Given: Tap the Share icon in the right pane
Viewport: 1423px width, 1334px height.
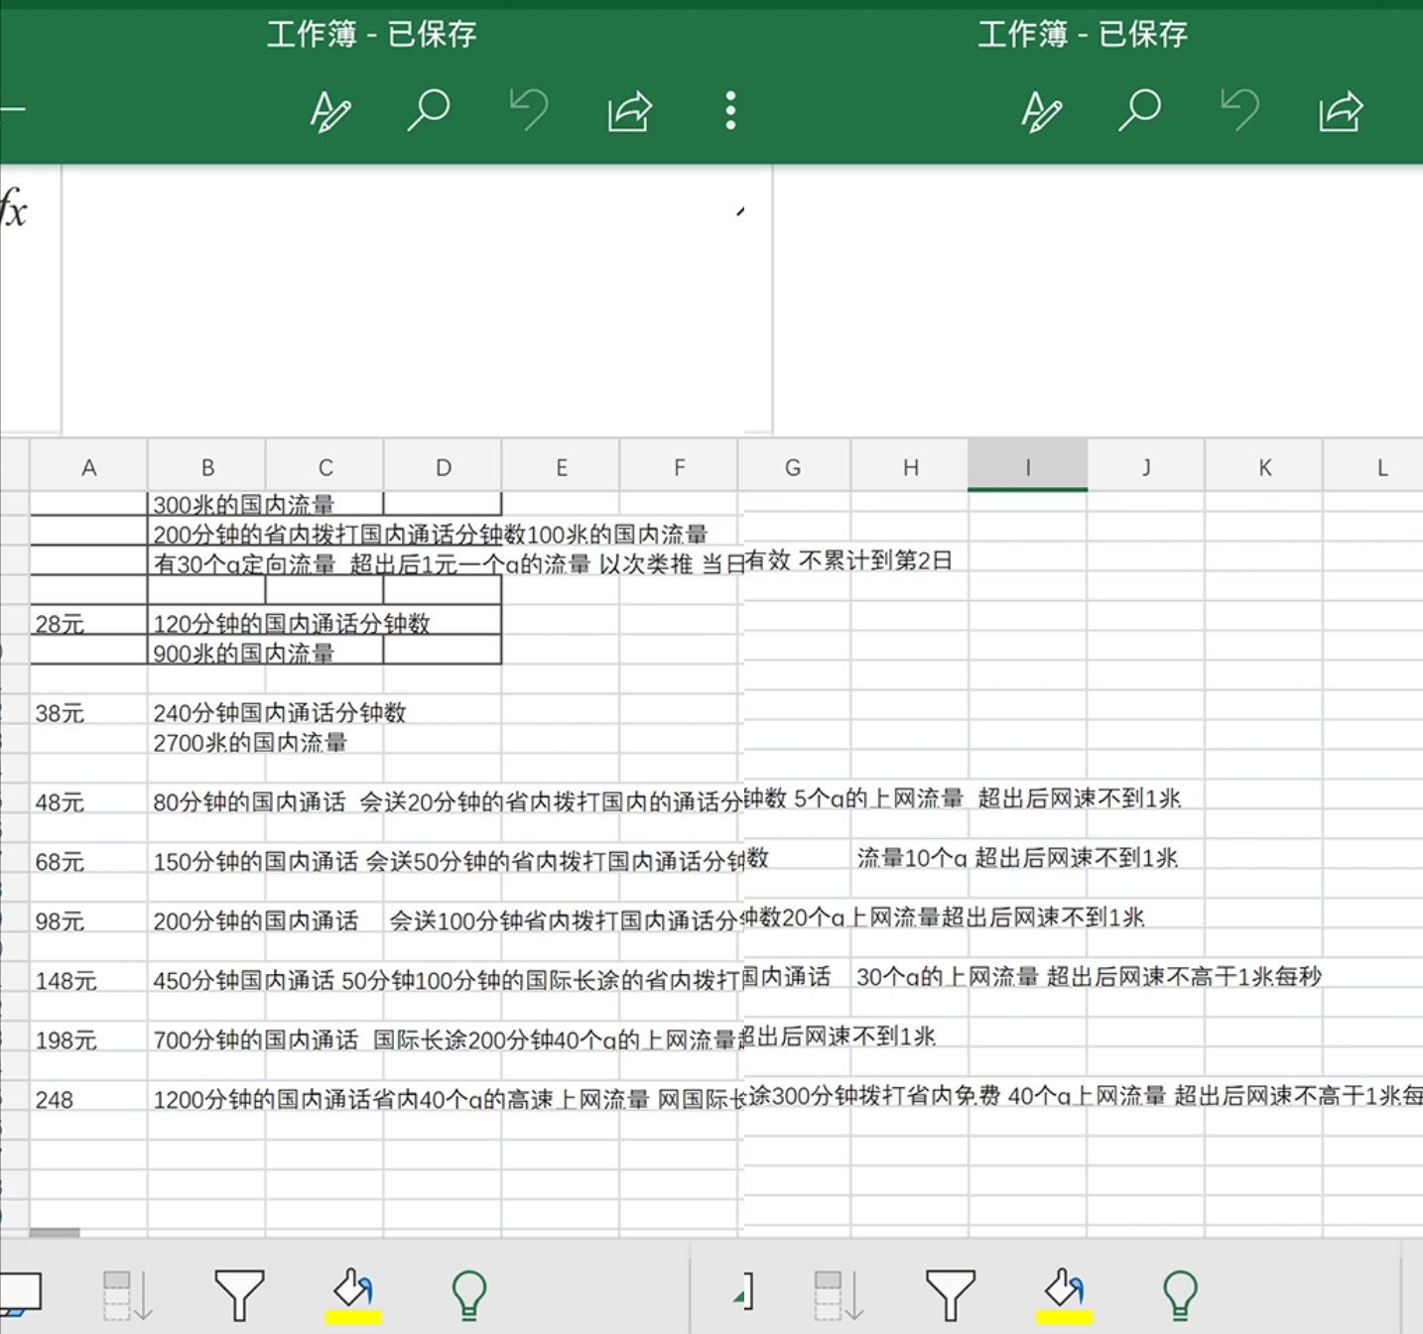Looking at the screenshot, I should click(x=1341, y=111).
